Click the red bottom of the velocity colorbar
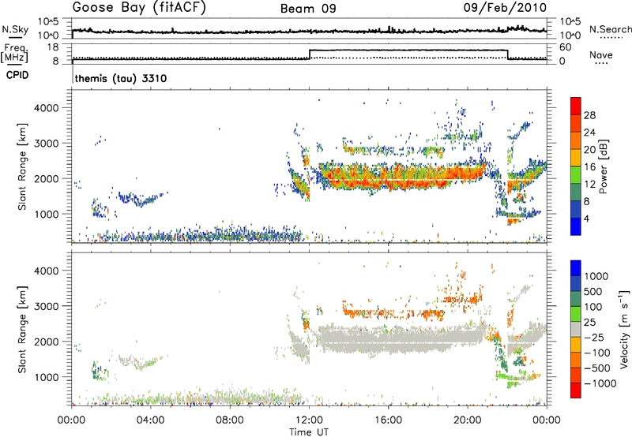 (576, 390)
